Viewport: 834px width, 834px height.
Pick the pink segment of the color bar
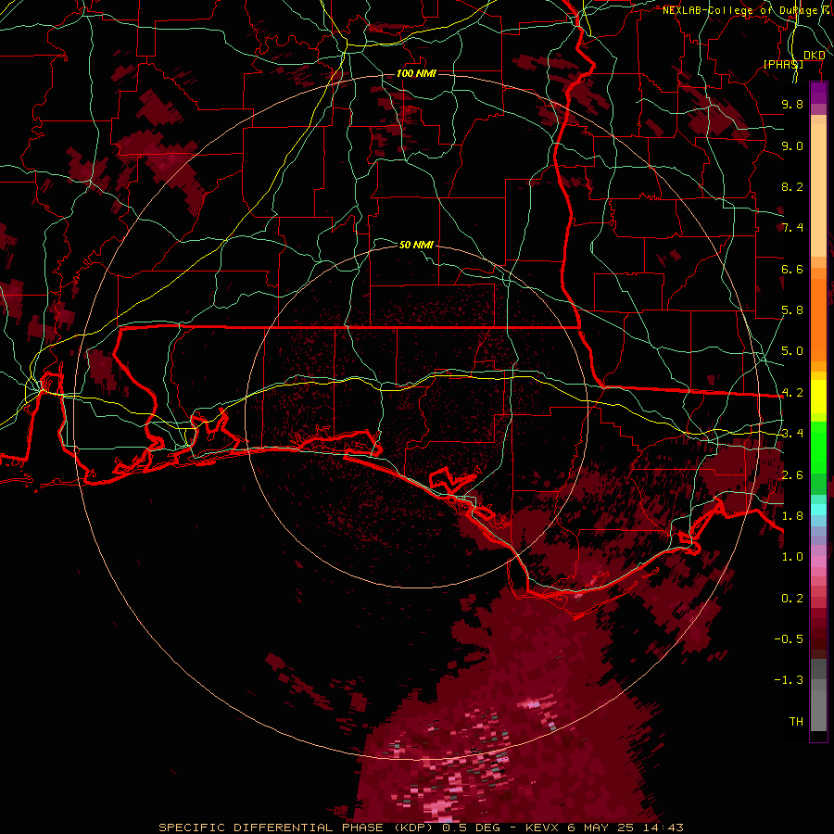(818, 562)
